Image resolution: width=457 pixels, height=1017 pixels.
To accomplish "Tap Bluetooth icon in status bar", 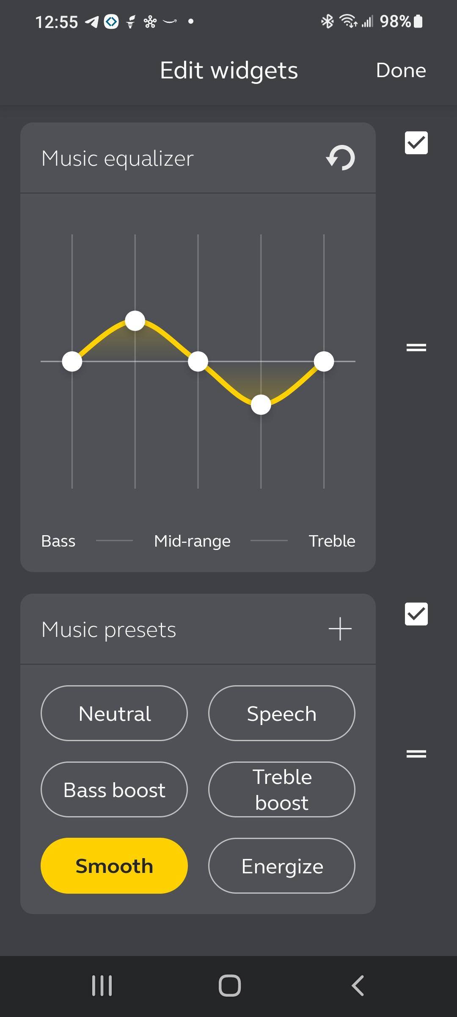I will pos(327,21).
